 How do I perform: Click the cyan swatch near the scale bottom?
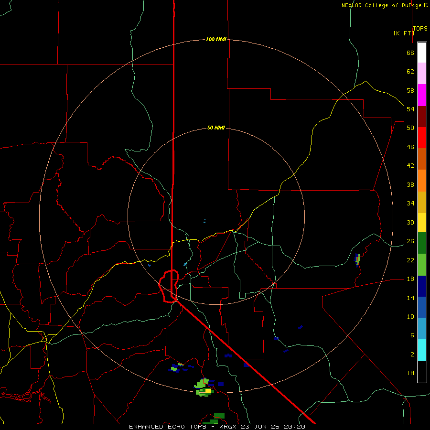click(422, 350)
